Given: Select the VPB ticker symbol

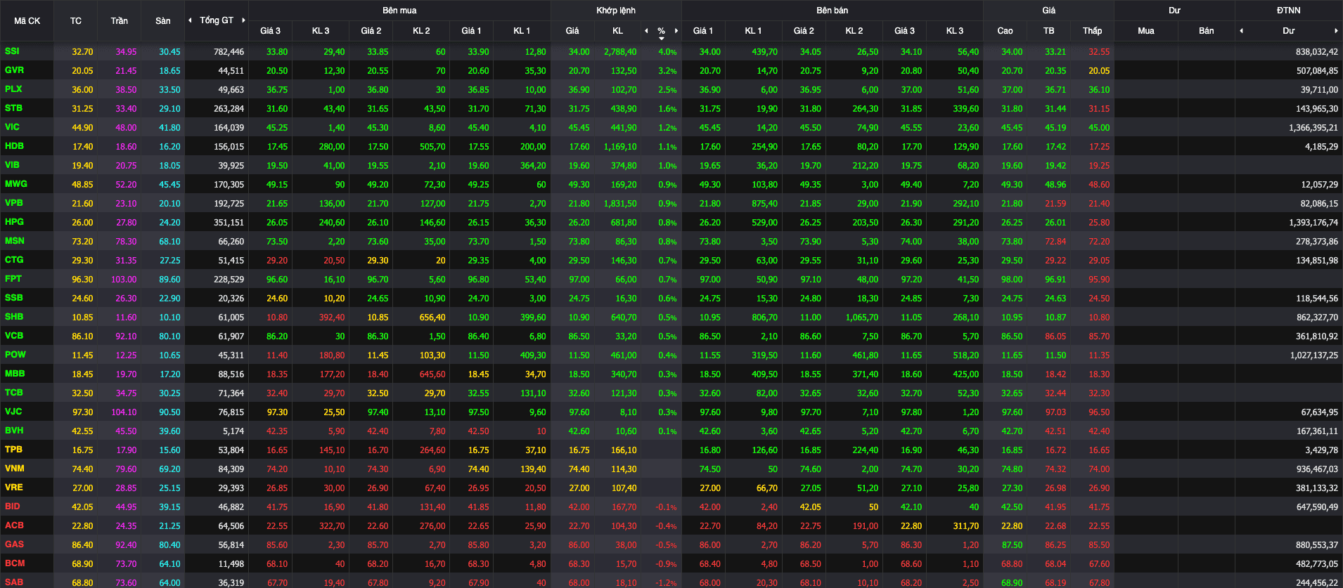Looking at the screenshot, I should 13,203.
